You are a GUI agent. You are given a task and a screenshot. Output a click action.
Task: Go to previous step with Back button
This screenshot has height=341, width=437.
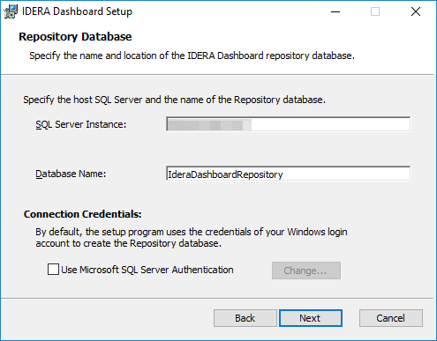[245, 318]
